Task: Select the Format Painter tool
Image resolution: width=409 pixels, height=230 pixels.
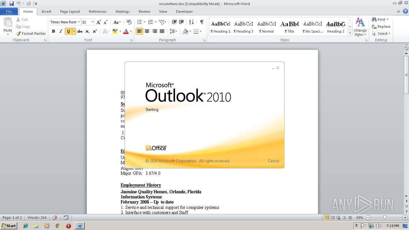Action: 31,34
